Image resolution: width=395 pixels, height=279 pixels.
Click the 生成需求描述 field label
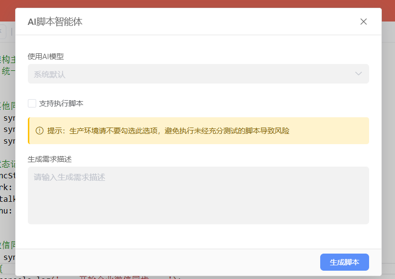[x=50, y=159]
